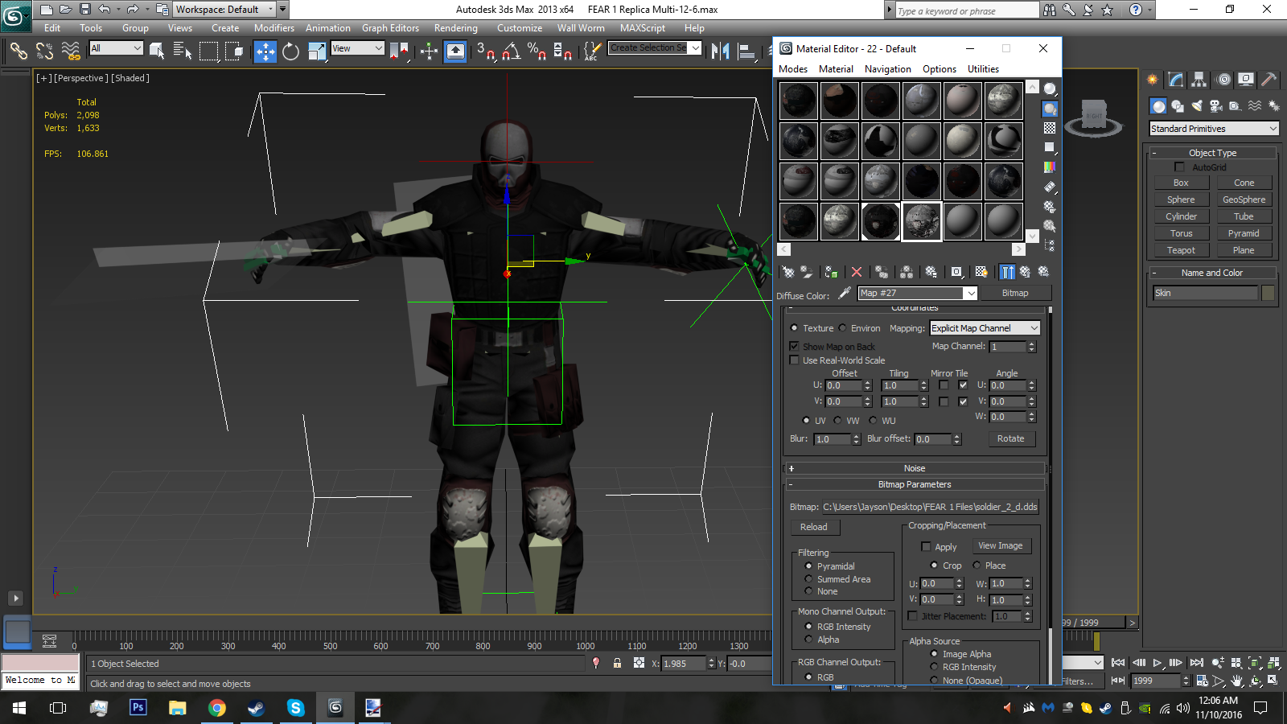1287x724 pixels.
Task: Open the Select by Name list tool
Action: [x=183, y=51]
